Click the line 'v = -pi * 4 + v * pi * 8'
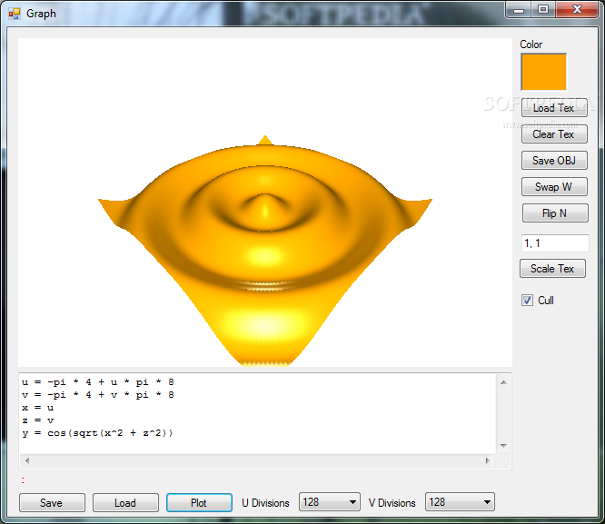This screenshot has width=605, height=524. 98,395
